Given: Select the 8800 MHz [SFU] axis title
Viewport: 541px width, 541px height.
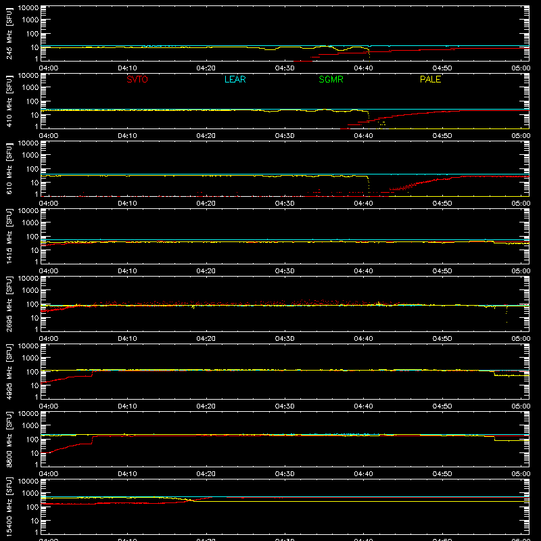Looking at the screenshot, I should (x=9, y=439).
